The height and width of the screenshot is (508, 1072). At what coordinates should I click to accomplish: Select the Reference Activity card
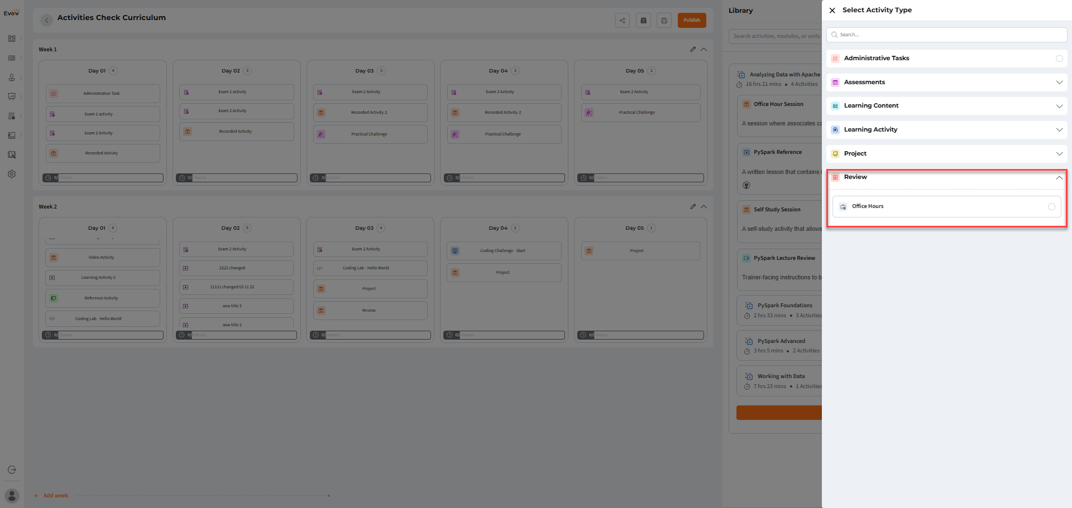pos(103,298)
